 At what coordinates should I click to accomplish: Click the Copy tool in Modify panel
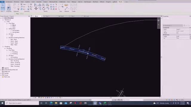click(x=40, y=9)
